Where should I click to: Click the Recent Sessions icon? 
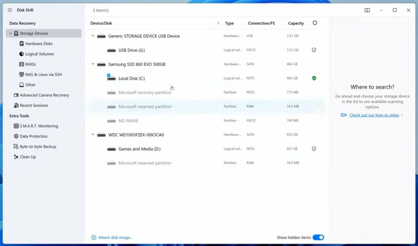pos(16,105)
